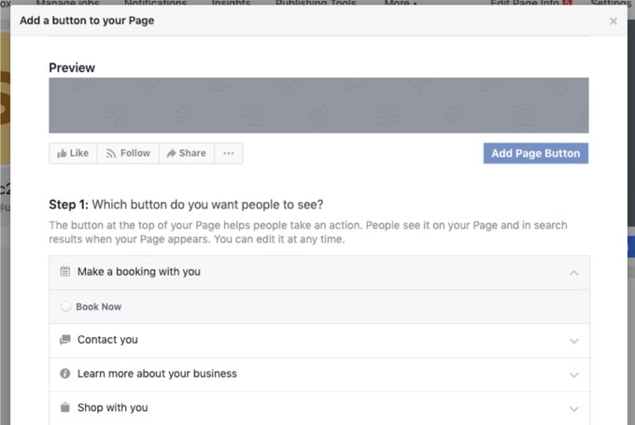The width and height of the screenshot is (635, 425).
Task: Click info icon beside Learn more
Action: [65, 374]
